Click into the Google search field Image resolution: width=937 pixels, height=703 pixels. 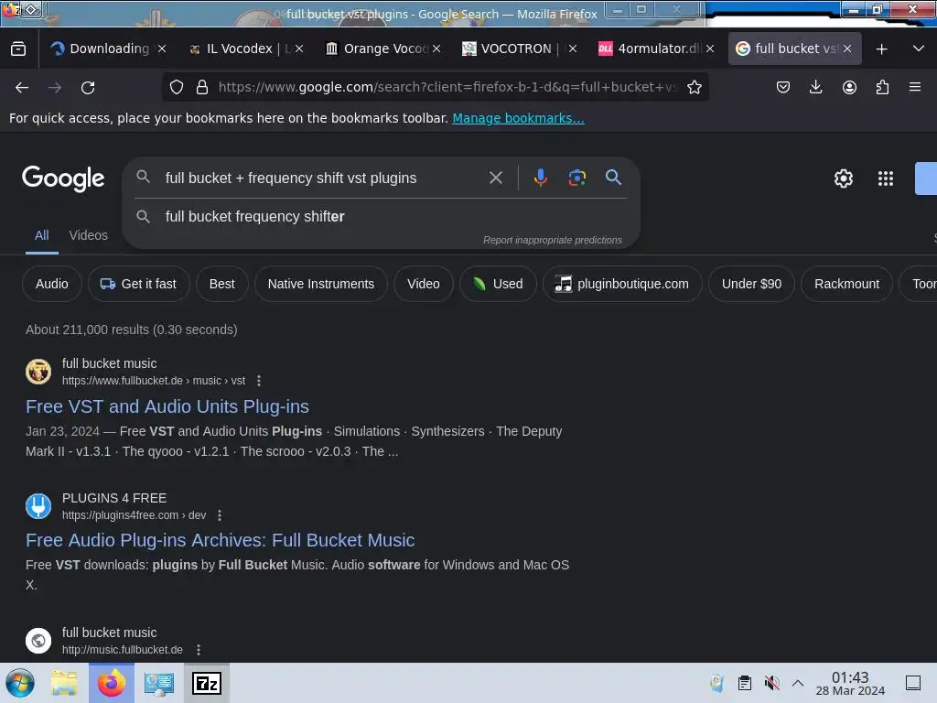click(x=323, y=178)
